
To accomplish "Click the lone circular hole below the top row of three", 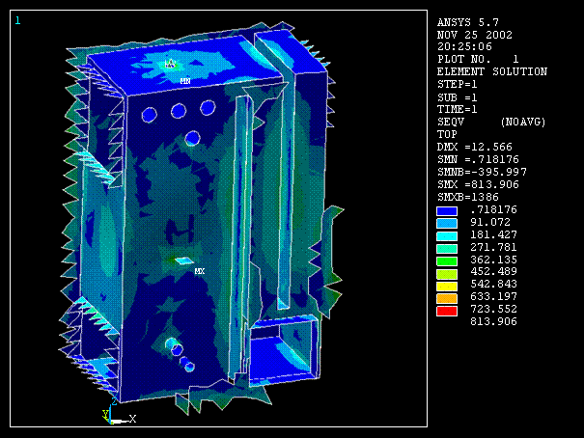I will [192, 138].
